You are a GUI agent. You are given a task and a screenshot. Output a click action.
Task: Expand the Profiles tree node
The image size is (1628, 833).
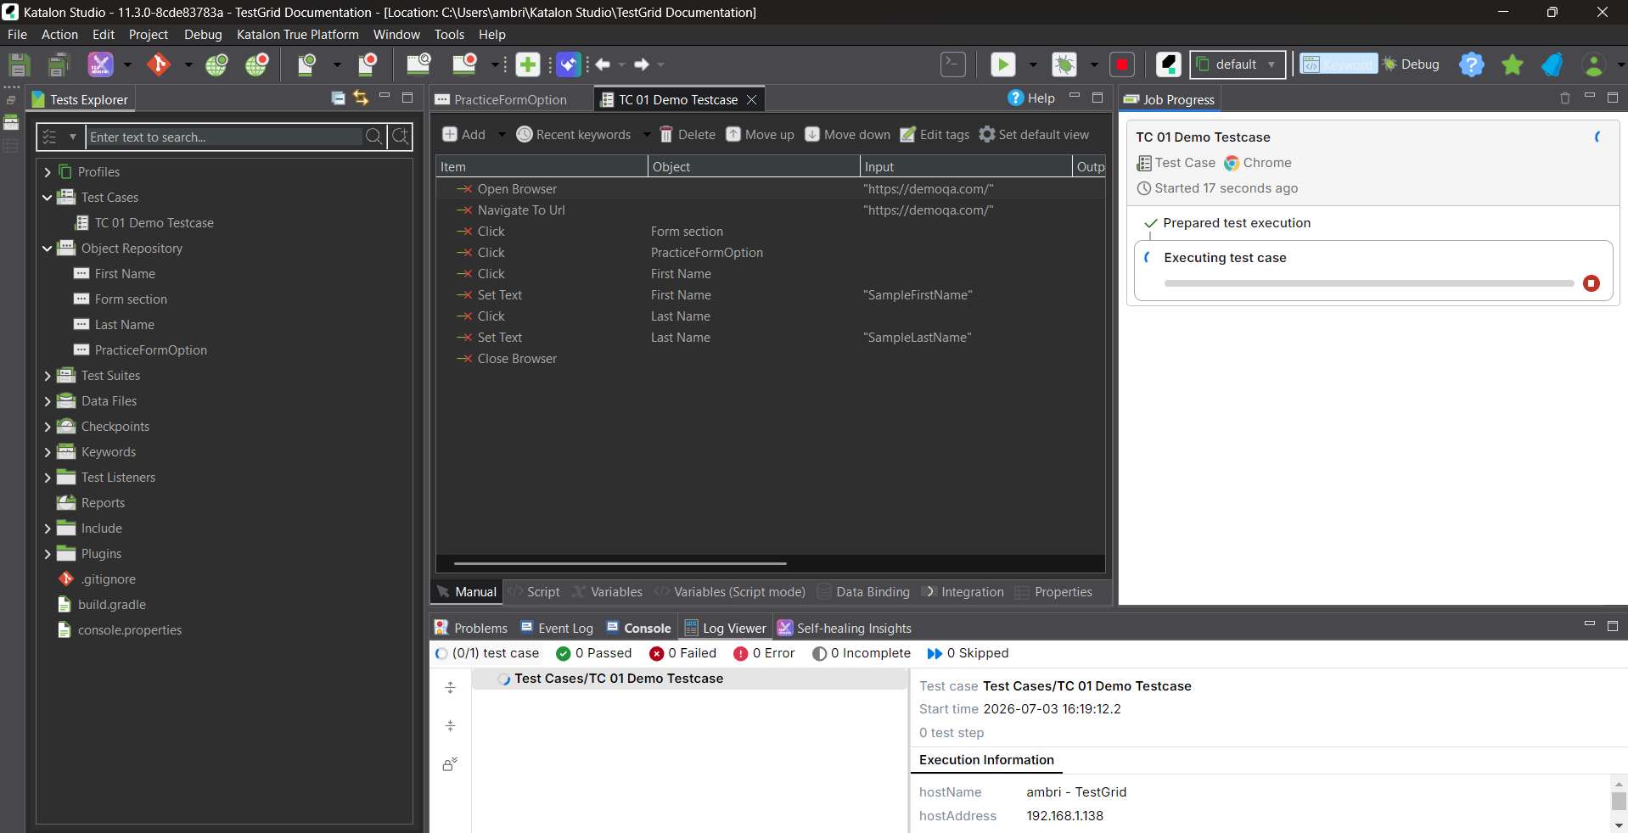(x=48, y=172)
